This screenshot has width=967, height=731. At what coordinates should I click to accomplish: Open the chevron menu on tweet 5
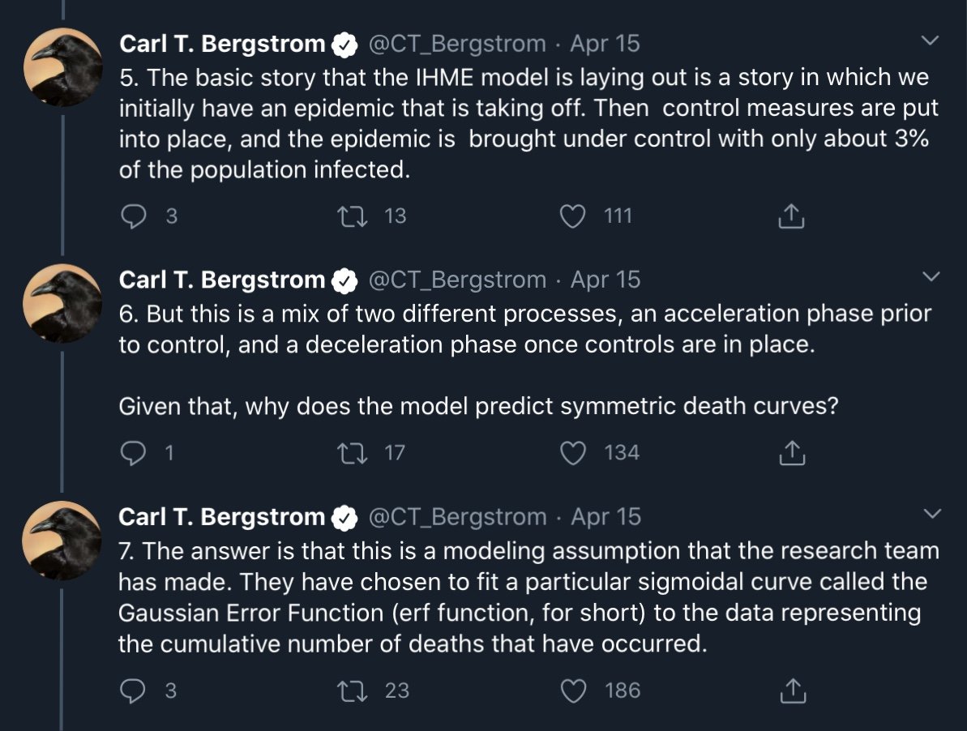point(930,41)
